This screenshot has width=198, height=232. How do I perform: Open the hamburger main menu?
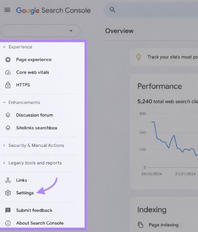point(7,10)
